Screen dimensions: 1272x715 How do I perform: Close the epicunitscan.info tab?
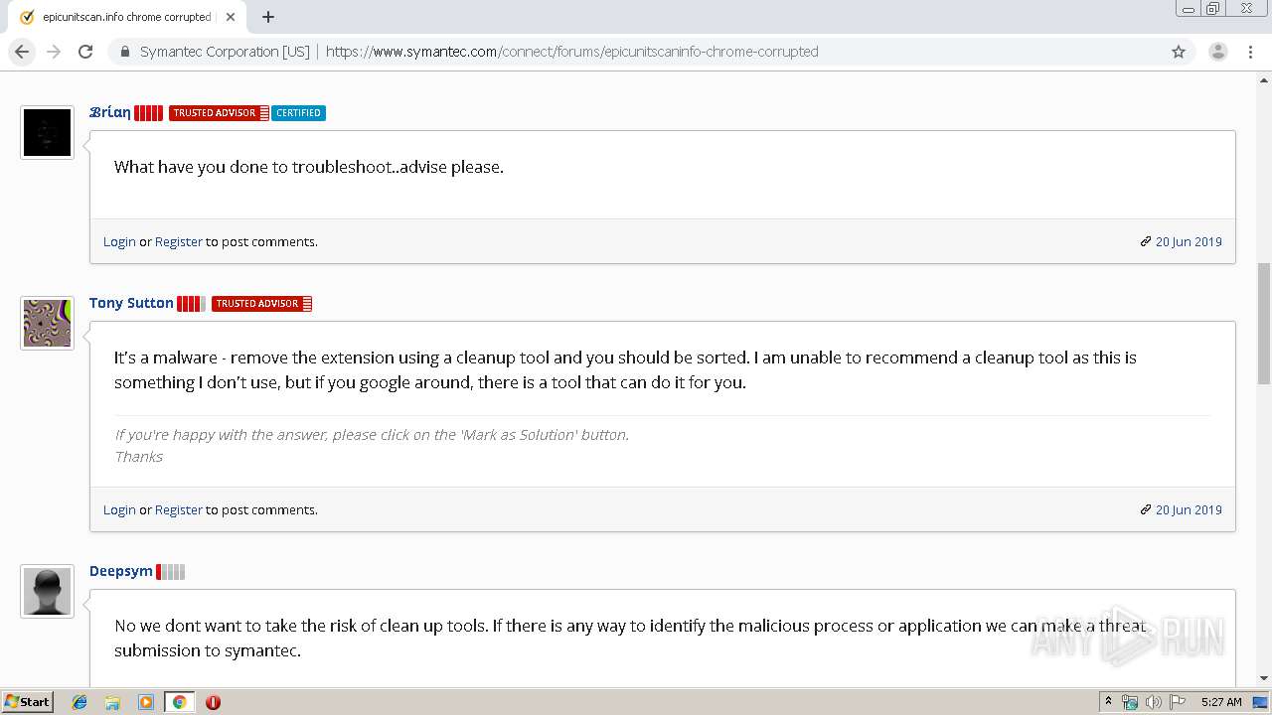tap(231, 17)
